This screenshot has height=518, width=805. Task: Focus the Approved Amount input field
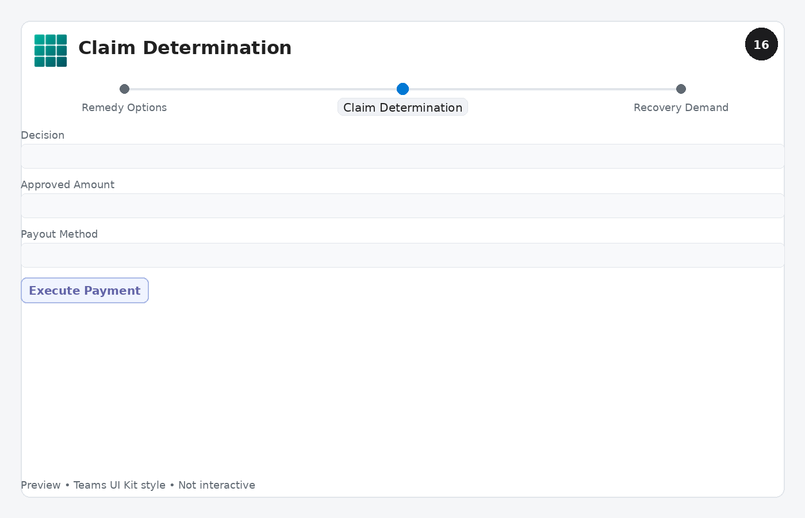coord(402,205)
